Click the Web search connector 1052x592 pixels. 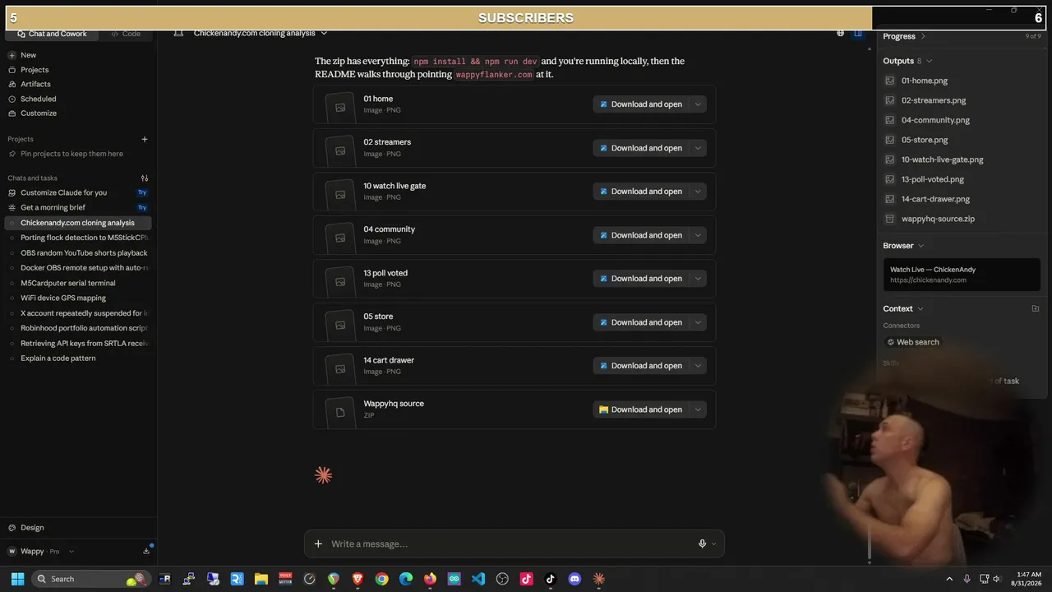point(912,342)
